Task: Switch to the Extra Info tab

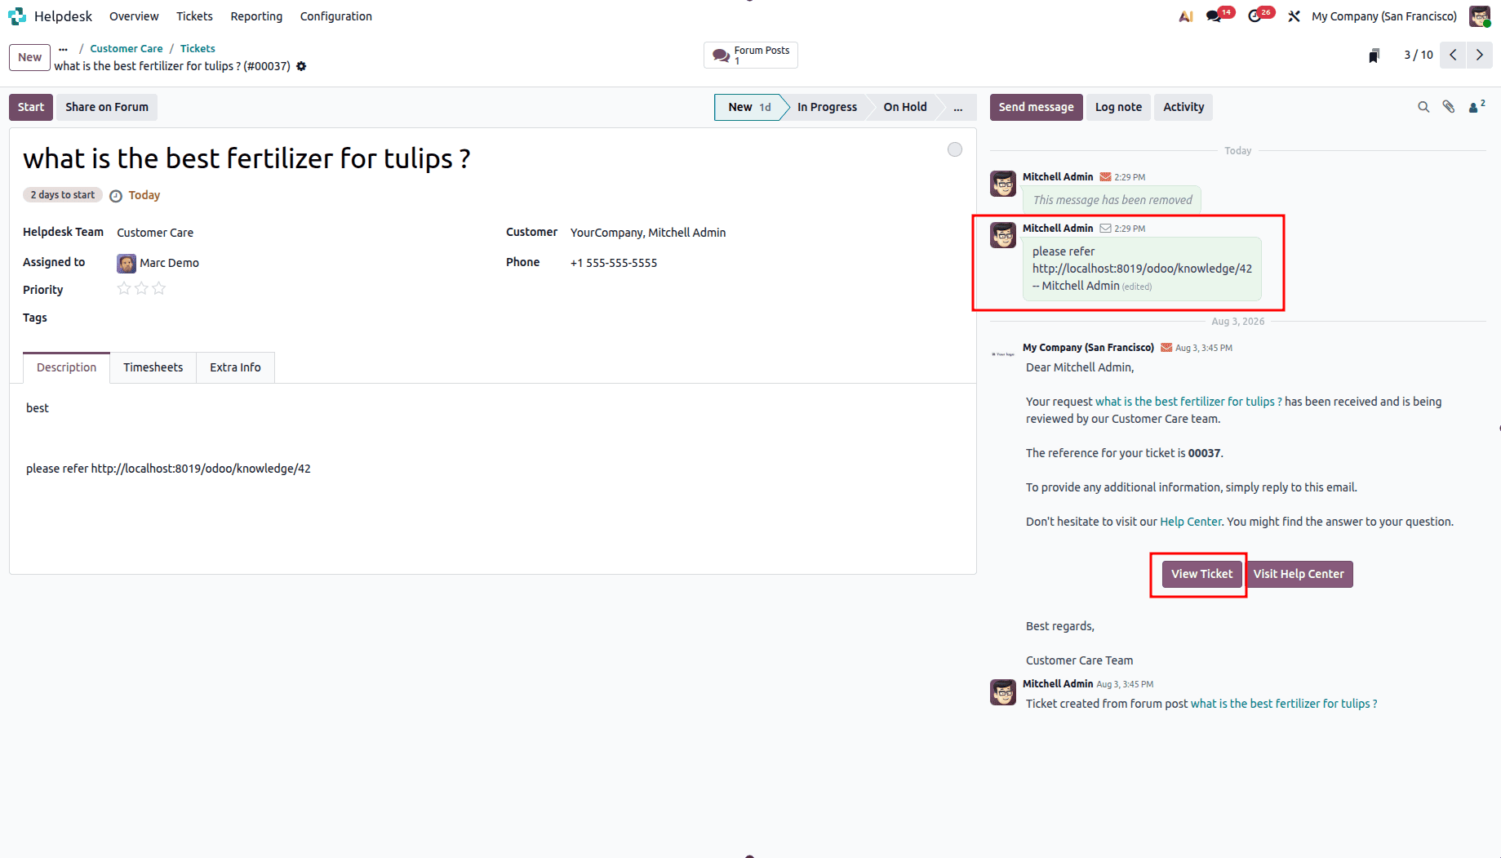Action: pos(235,367)
